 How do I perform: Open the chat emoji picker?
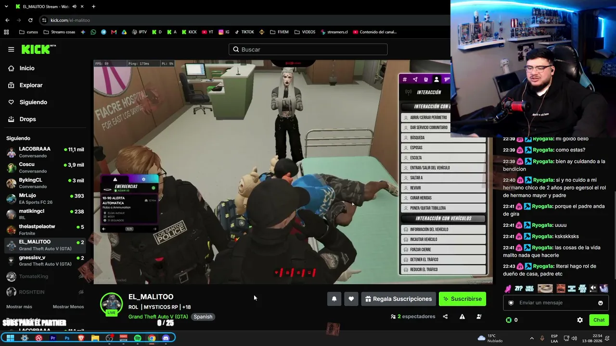(601, 303)
